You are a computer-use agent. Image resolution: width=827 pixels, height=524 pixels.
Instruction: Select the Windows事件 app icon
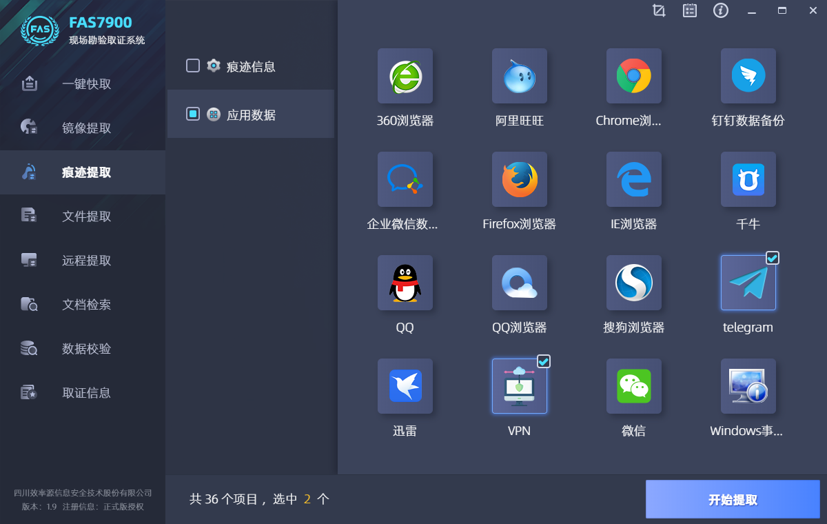click(748, 386)
